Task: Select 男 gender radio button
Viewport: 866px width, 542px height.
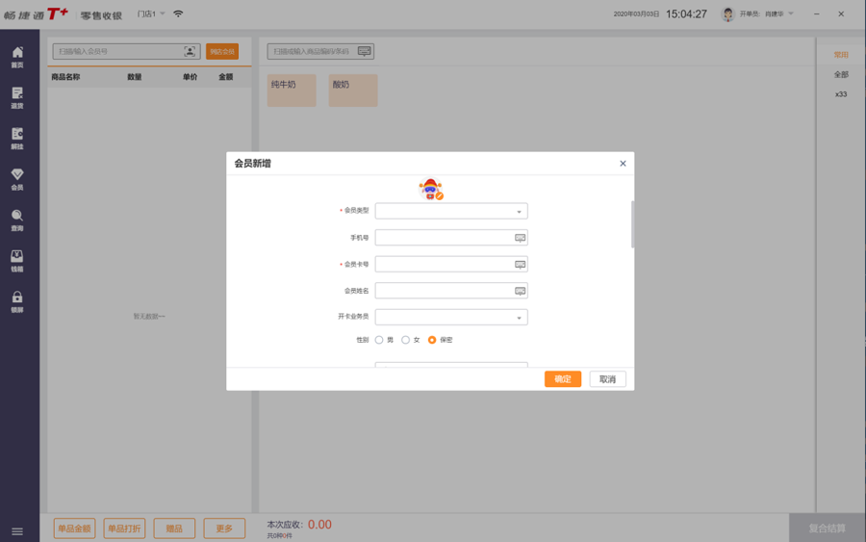Action: click(380, 340)
